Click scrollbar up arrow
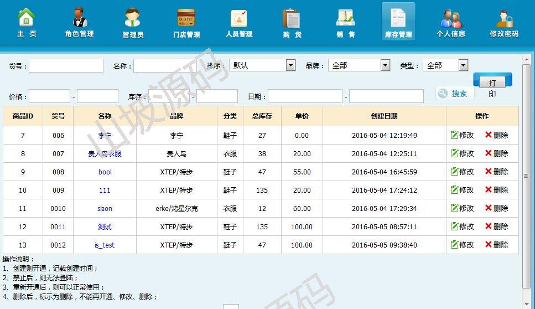This screenshot has width=535, height=309. coord(527,59)
